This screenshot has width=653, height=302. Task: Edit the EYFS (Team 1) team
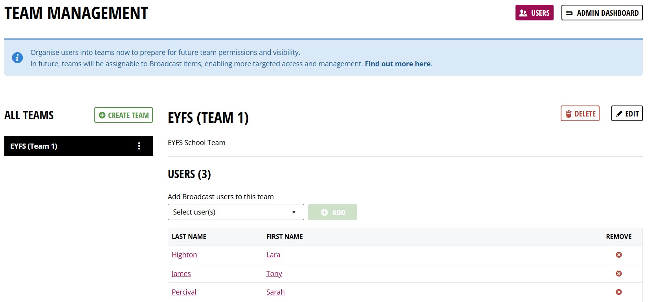coord(627,114)
